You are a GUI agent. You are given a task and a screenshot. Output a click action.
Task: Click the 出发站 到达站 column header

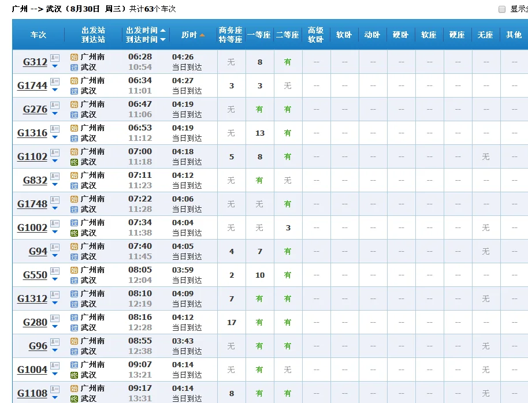pyautogui.click(x=93, y=35)
